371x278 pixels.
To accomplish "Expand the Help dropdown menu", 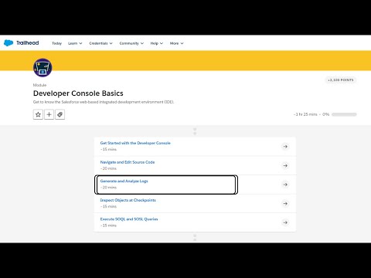I will coord(157,43).
